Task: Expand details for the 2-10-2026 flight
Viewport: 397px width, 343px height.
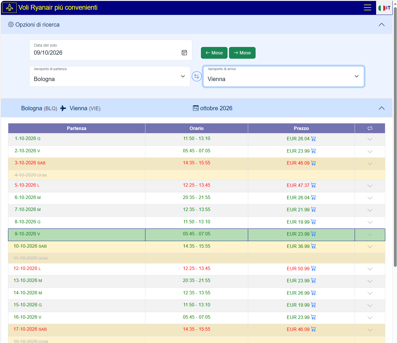Action: 370,152
